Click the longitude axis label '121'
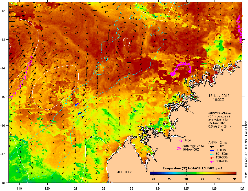Image resolution: width=248 pixels, height=191 pixels. 75,188
